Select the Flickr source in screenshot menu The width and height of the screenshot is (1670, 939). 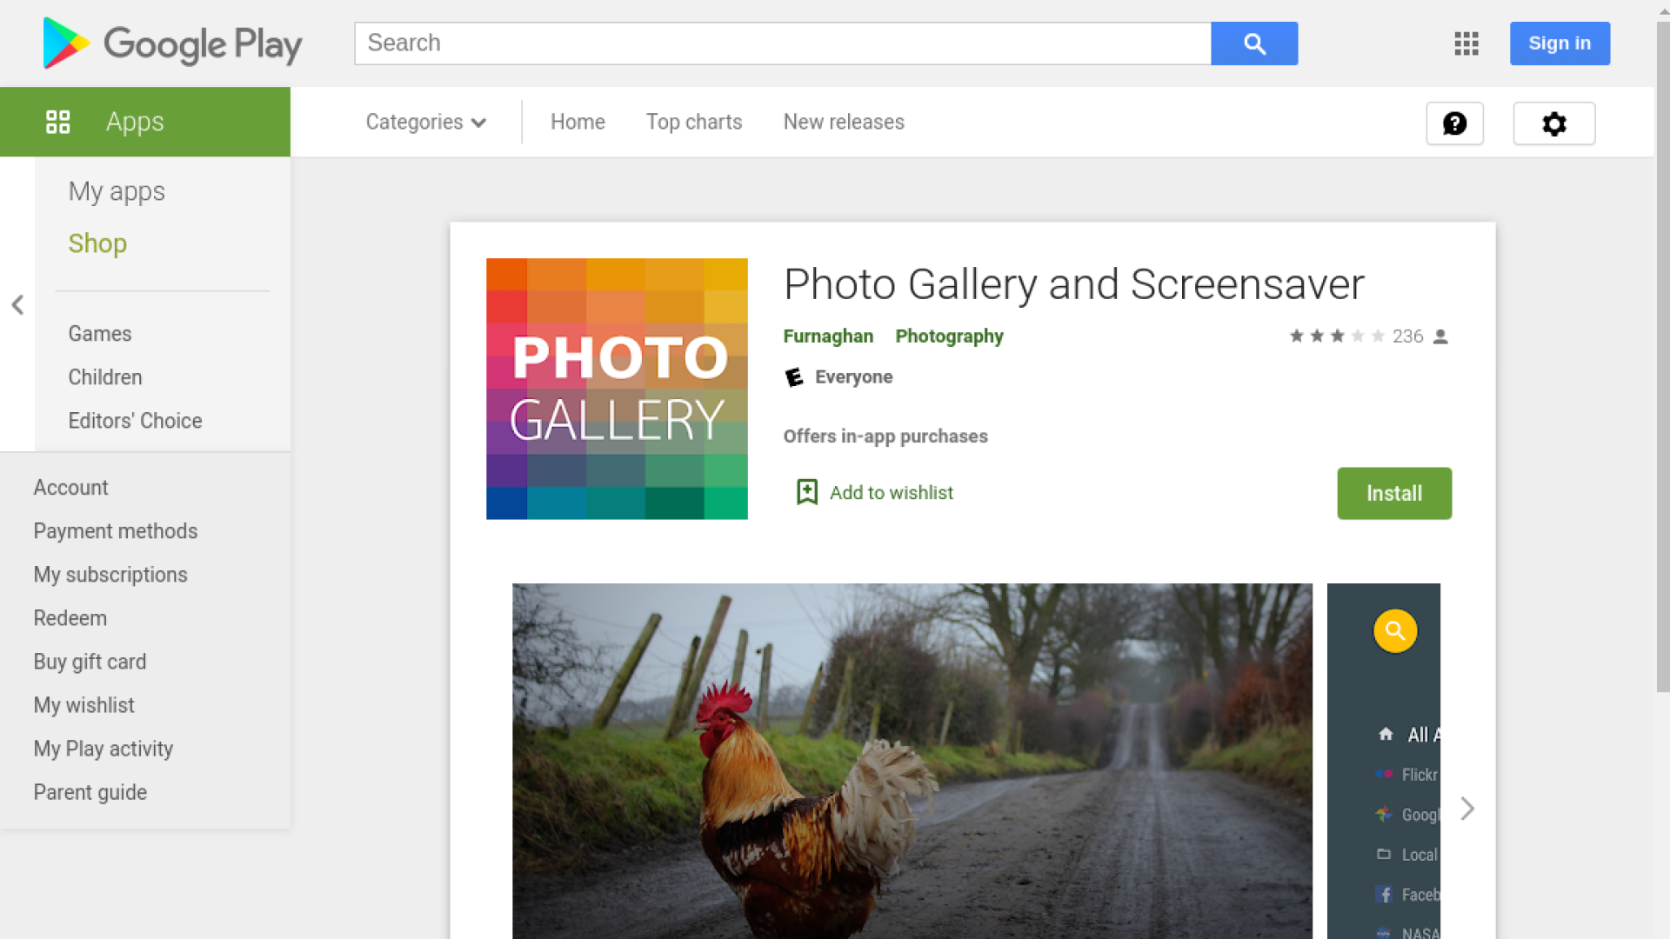(x=1409, y=775)
